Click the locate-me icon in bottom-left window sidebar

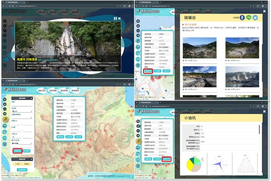[5, 114]
